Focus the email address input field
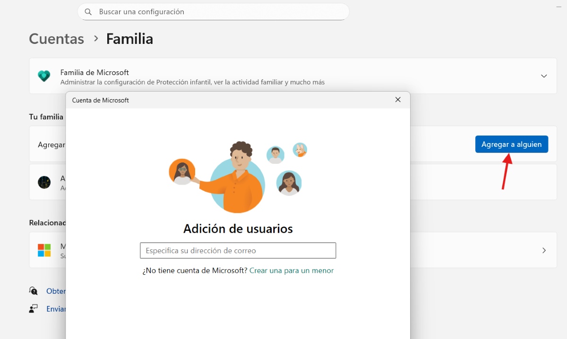 (238, 251)
